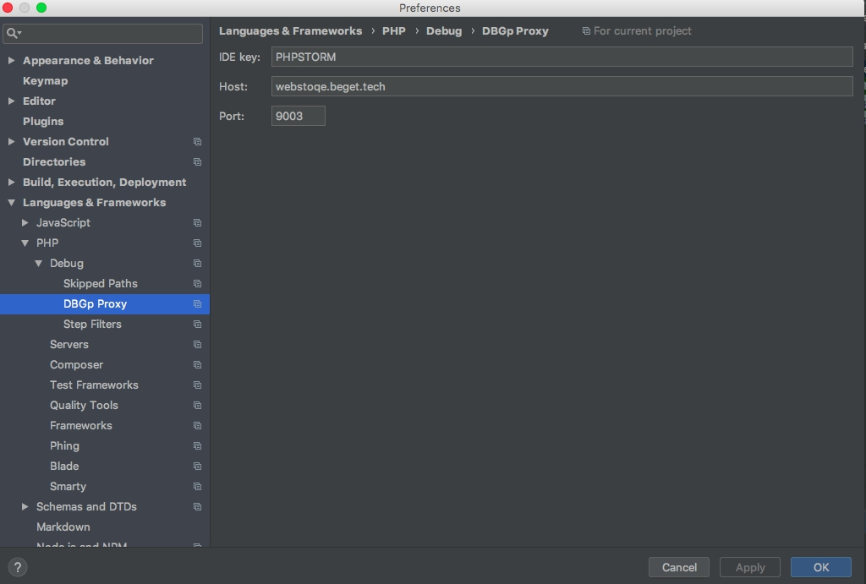Focus the IDE key input field
The height and width of the screenshot is (584, 866).
562,57
